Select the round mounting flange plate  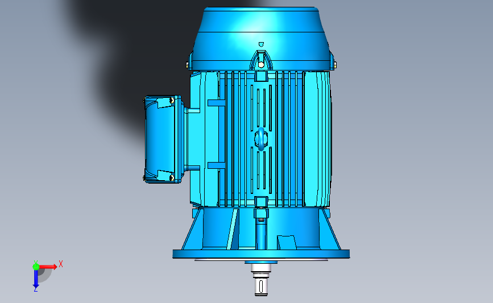coord(261,254)
